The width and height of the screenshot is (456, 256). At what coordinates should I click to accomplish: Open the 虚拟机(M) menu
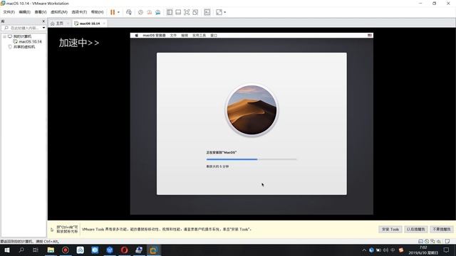59,12
